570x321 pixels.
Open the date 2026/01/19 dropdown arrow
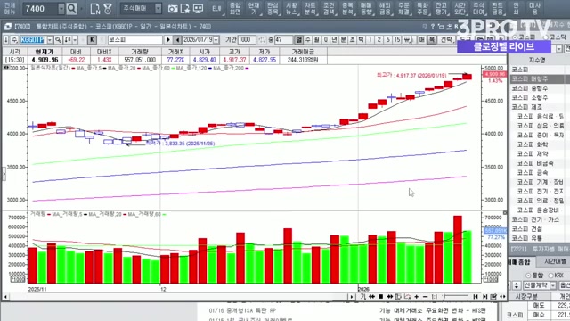tap(216, 39)
